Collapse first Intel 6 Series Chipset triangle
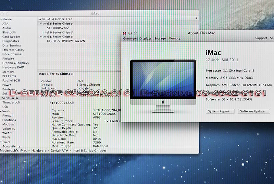The width and height of the screenshot is (274, 184). click(41, 23)
